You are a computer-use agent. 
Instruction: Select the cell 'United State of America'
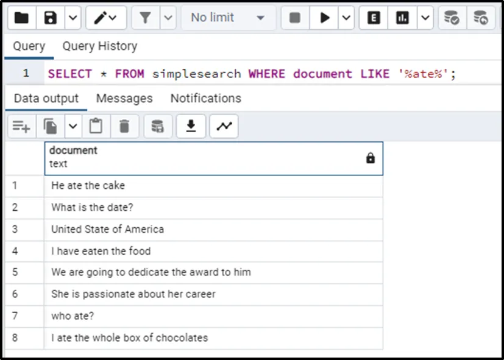pyautogui.click(x=107, y=230)
